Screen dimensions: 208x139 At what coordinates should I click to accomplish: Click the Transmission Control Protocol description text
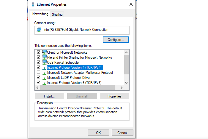(x=80, y=112)
